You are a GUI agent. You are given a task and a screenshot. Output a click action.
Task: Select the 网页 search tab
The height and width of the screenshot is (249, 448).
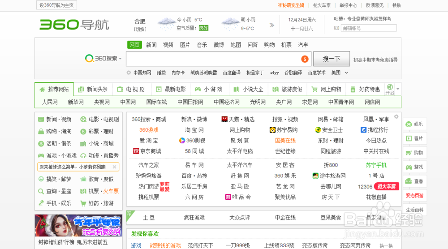pyautogui.click(x=134, y=45)
